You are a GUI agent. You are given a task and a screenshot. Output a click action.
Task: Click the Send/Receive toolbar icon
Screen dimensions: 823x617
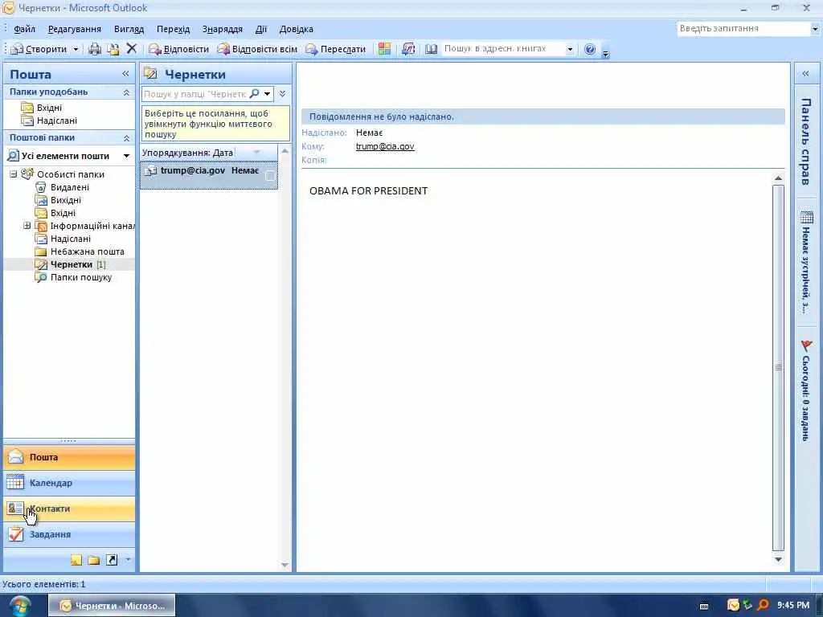click(x=408, y=49)
